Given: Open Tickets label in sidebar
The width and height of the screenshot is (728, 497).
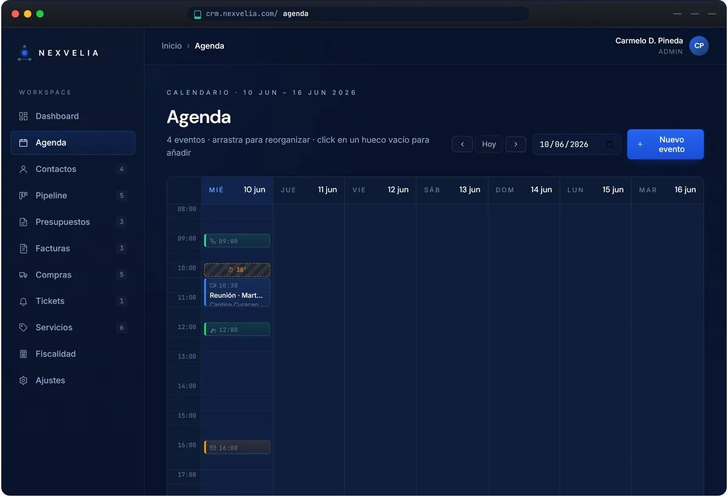Looking at the screenshot, I should click(50, 301).
